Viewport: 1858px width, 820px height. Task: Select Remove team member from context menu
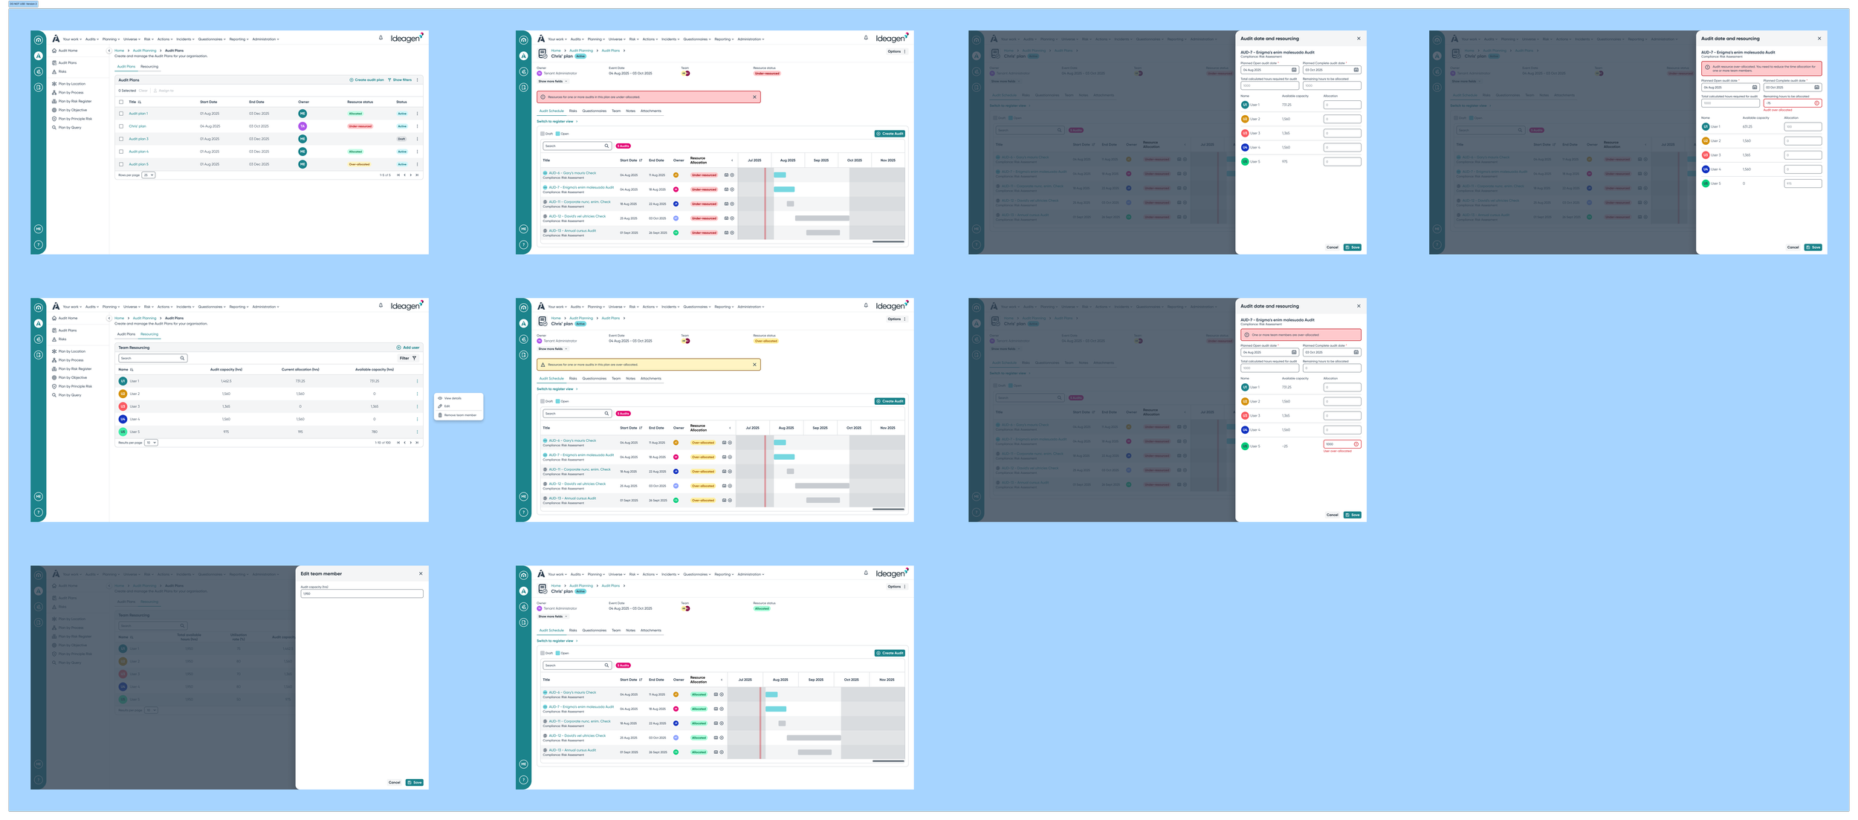coord(459,415)
